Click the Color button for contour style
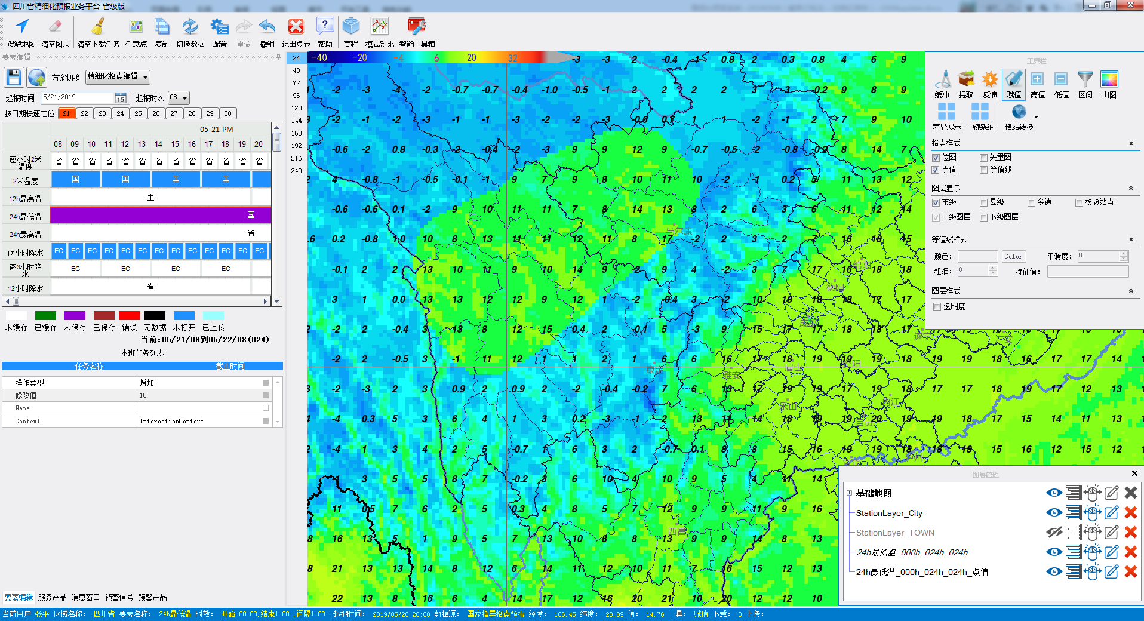 [x=1013, y=257]
